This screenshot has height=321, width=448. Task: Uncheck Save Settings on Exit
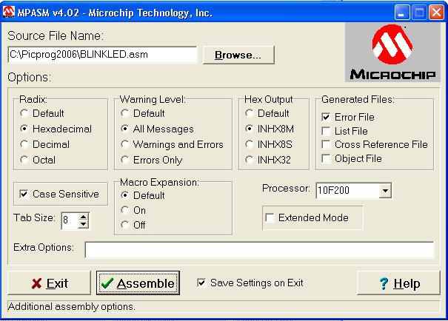202,283
